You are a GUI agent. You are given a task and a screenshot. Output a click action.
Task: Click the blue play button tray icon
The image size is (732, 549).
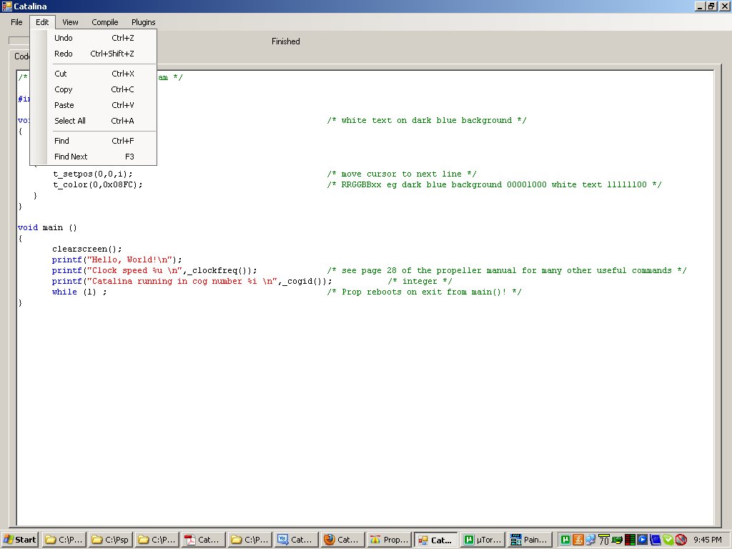point(643,540)
